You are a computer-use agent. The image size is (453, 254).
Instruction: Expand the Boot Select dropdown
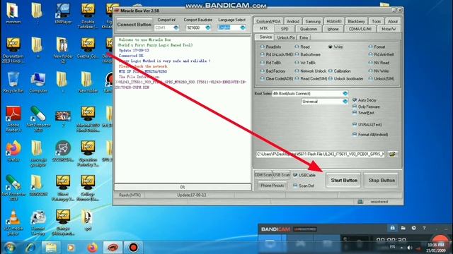click(345, 93)
